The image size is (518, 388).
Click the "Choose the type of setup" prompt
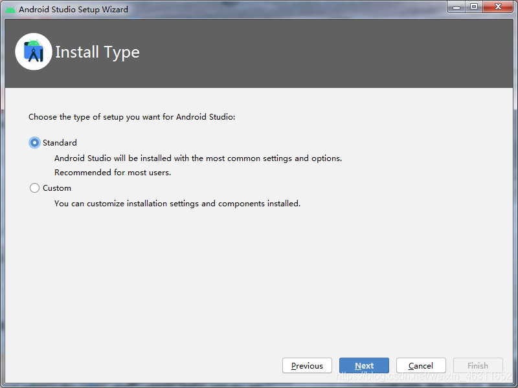[x=131, y=117]
